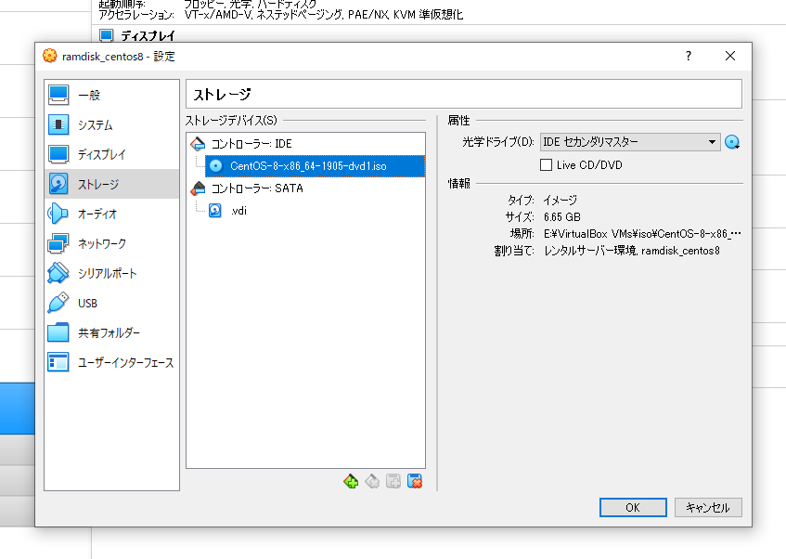This screenshot has height=559, width=786.
Task: Click the ストレージ disk icon in sidebar
Action: [x=58, y=184]
